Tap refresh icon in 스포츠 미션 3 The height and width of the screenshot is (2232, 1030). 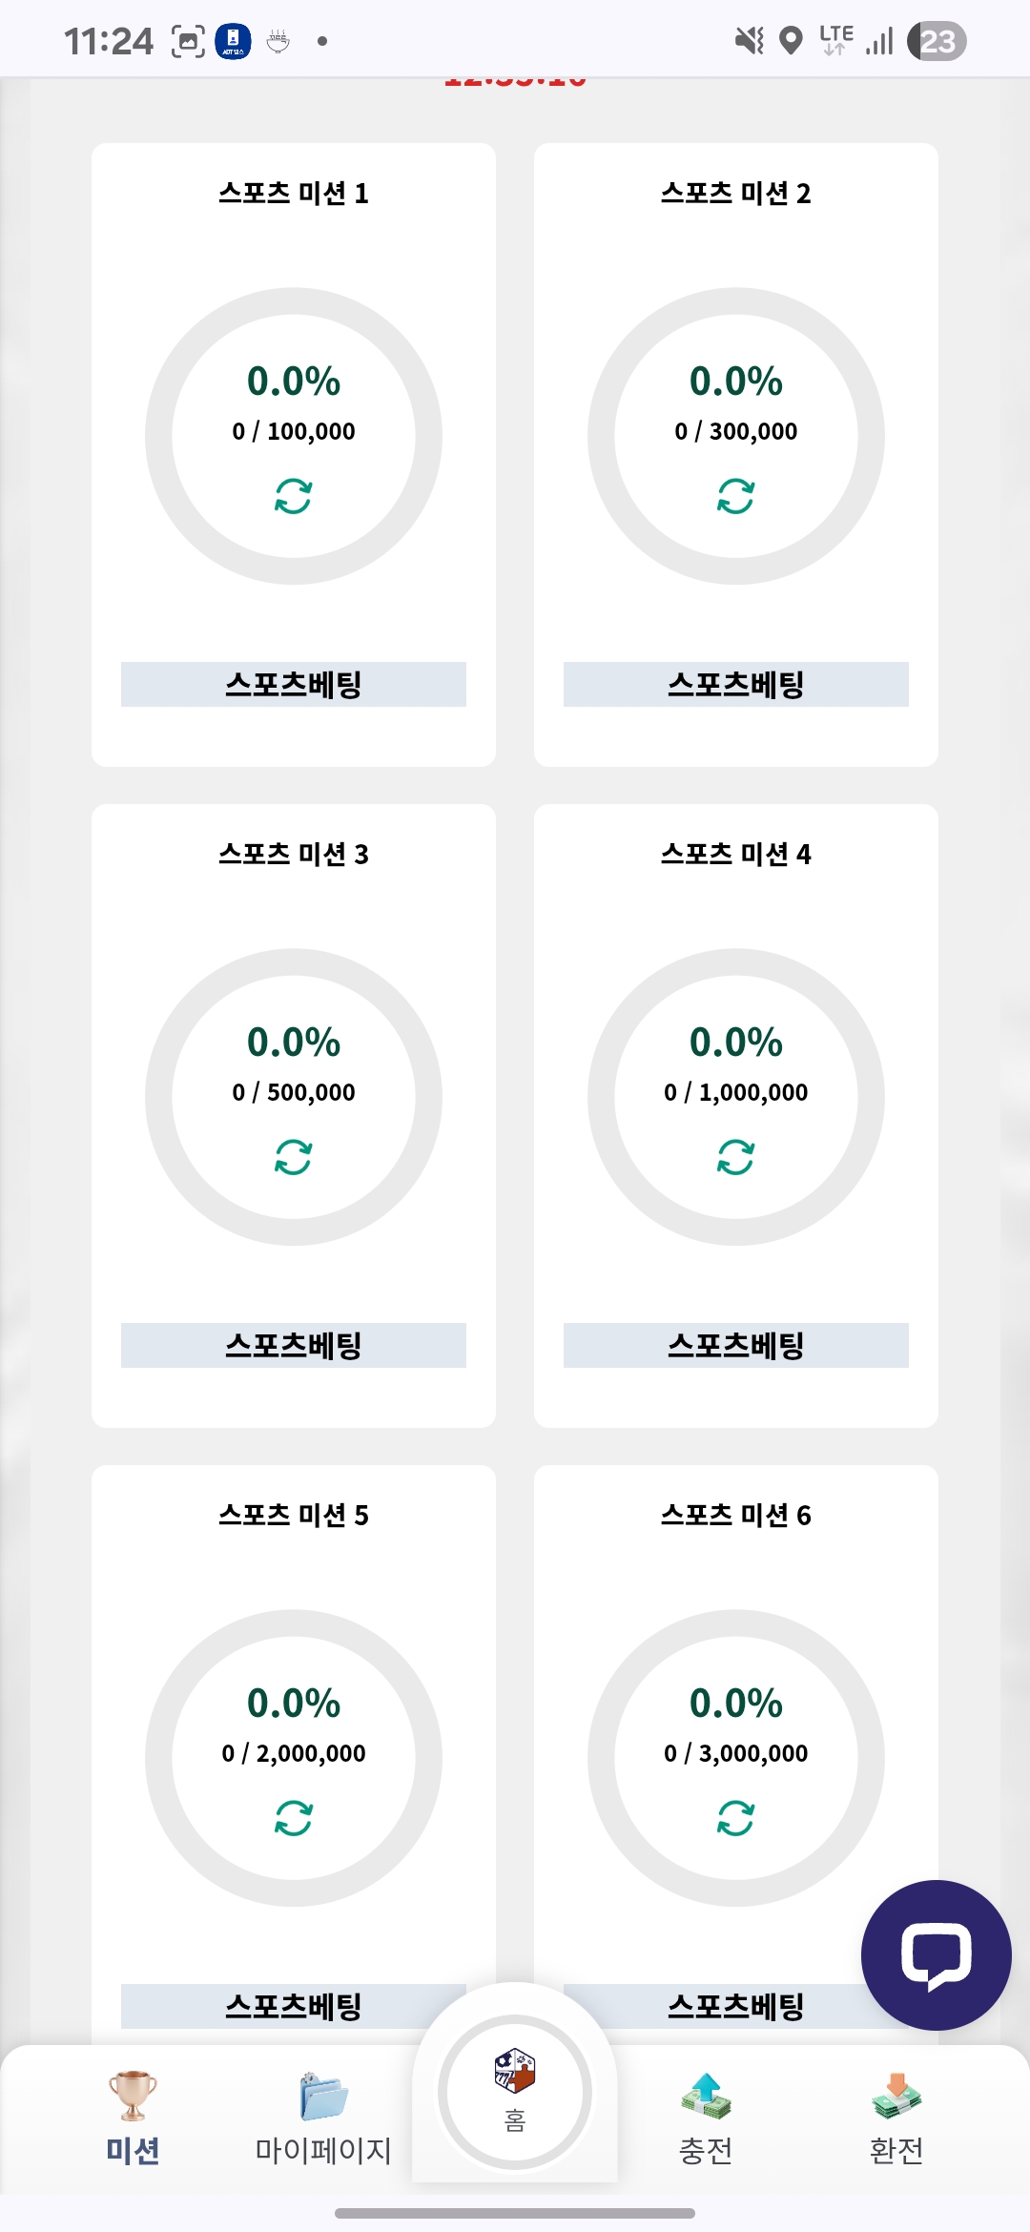tap(294, 1157)
